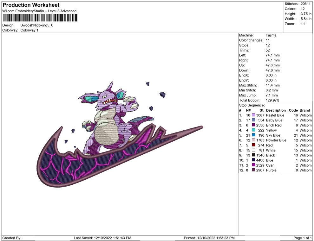Click the Page 1 of 1 label
The height and width of the screenshot is (241, 314).
click(303, 238)
